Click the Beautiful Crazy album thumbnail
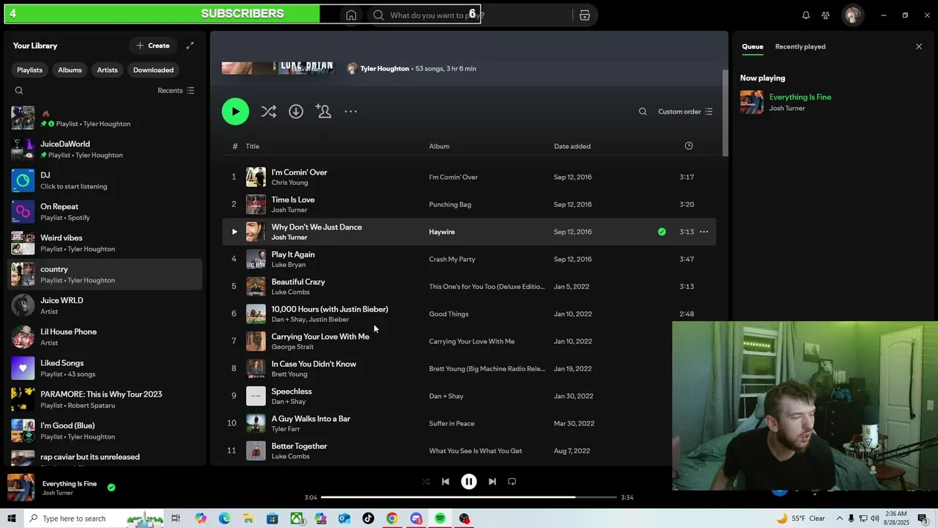The width and height of the screenshot is (938, 528). click(x=256, y=287)
